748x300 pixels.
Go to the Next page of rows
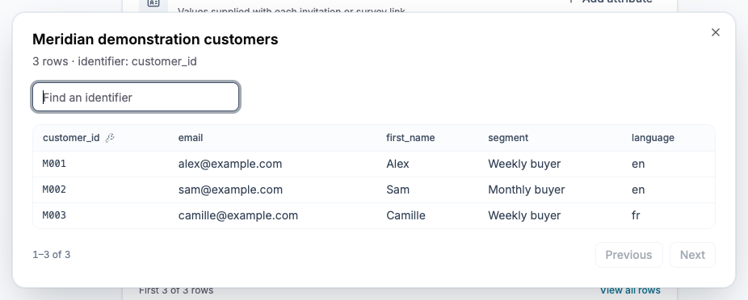point(692,255)
